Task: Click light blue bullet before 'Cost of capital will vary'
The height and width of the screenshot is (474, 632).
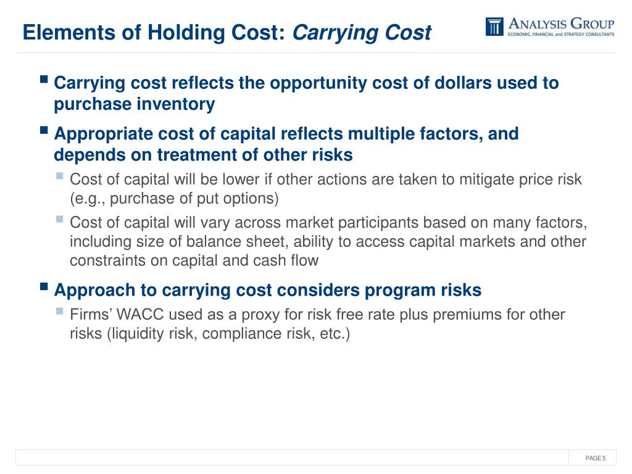Action: pos(60,219)
